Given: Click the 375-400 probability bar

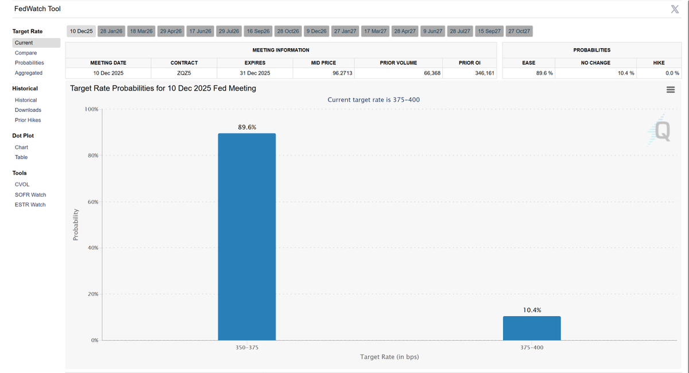Looking at the screenshot, I should point(532,328).
